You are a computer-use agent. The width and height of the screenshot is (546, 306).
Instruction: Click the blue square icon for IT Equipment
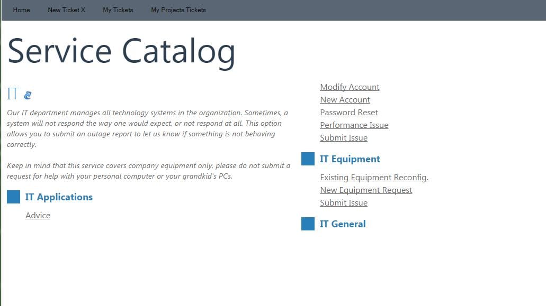[x=308, y=159]
